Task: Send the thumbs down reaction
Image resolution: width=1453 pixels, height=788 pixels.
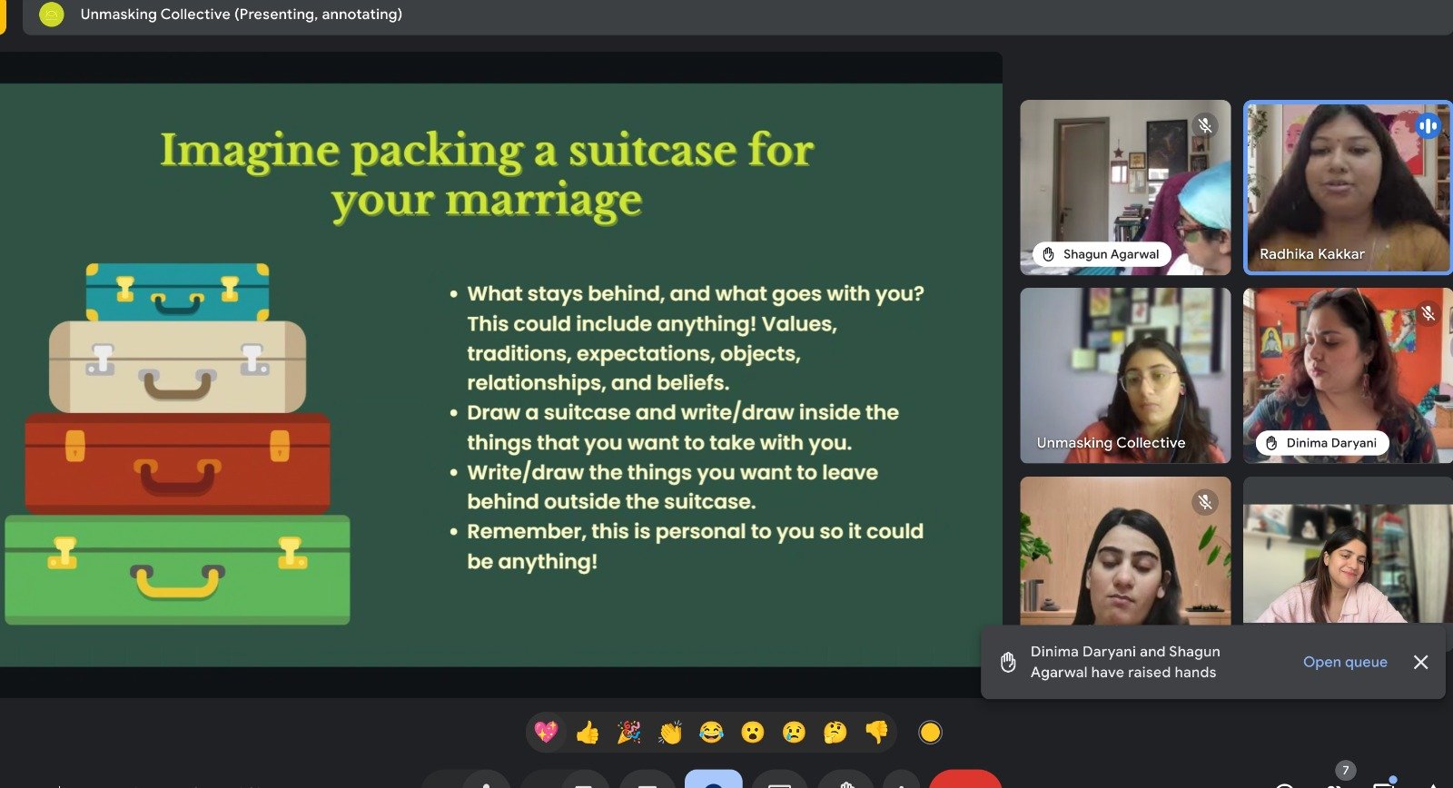Action: click(876, 732)
